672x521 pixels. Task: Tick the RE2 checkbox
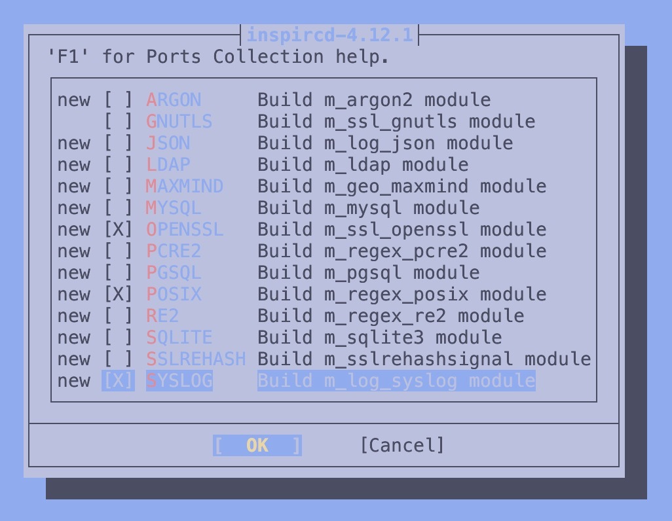[119, 315]
